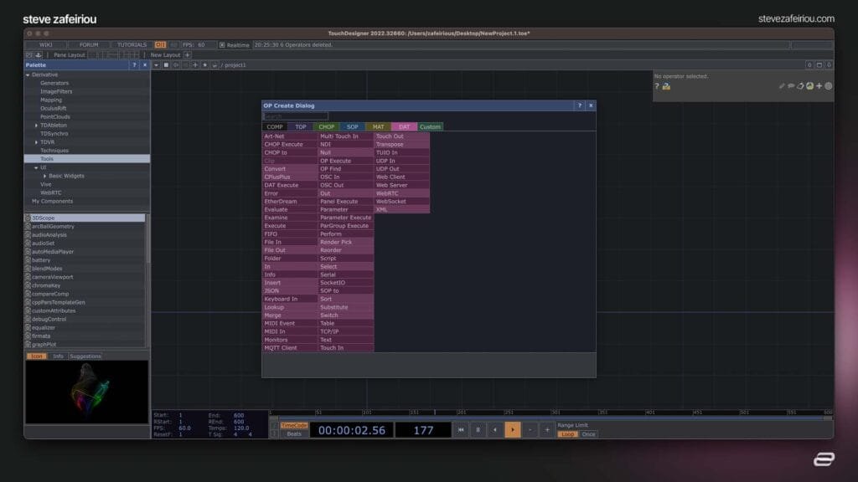This screenshot has height=482, width=858.
Task: Add a new layout with plus icon
Action: pyautogui.click(x=188, y=55)
